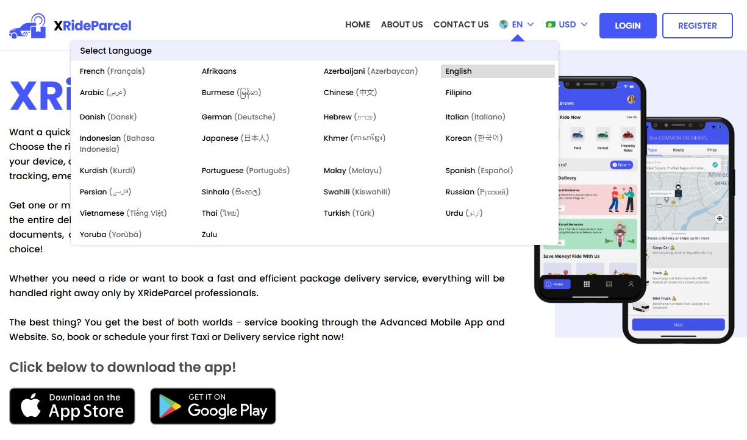The image size is (747, 440).
Task: Open the HOME nav link
Action: click(358, 24)
